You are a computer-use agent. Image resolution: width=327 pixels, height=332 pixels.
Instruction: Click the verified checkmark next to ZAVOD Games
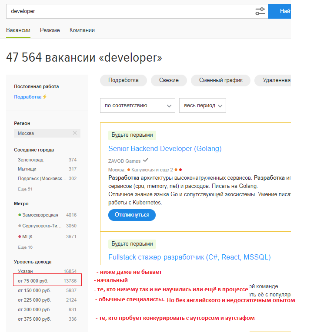(146, 160)
